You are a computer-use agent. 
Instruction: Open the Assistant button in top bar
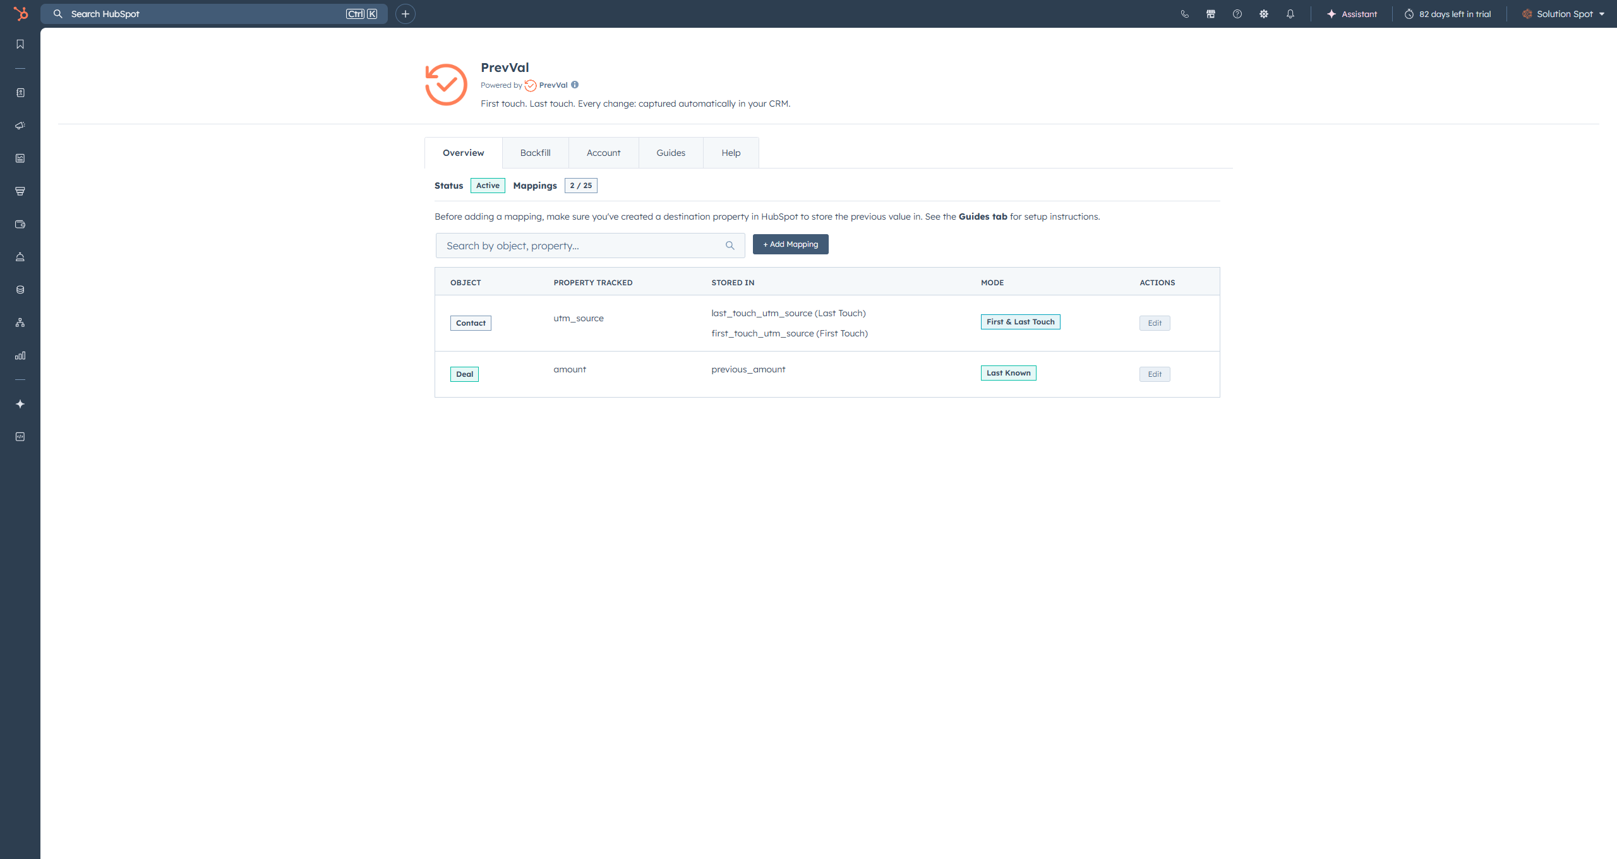pyautogui.click(x=1352, y=14)
